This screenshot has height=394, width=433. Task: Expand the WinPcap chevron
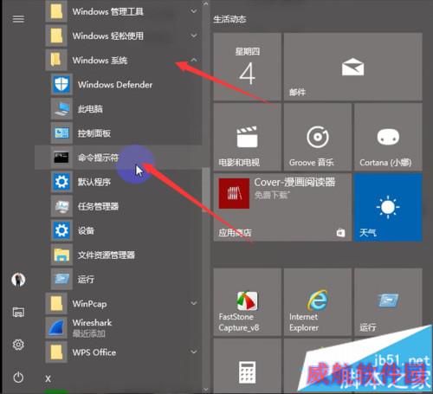pos(194,303)
